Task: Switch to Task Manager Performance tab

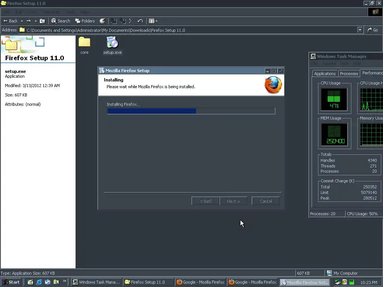Action: pyautogui.click(x=372, y=73)
